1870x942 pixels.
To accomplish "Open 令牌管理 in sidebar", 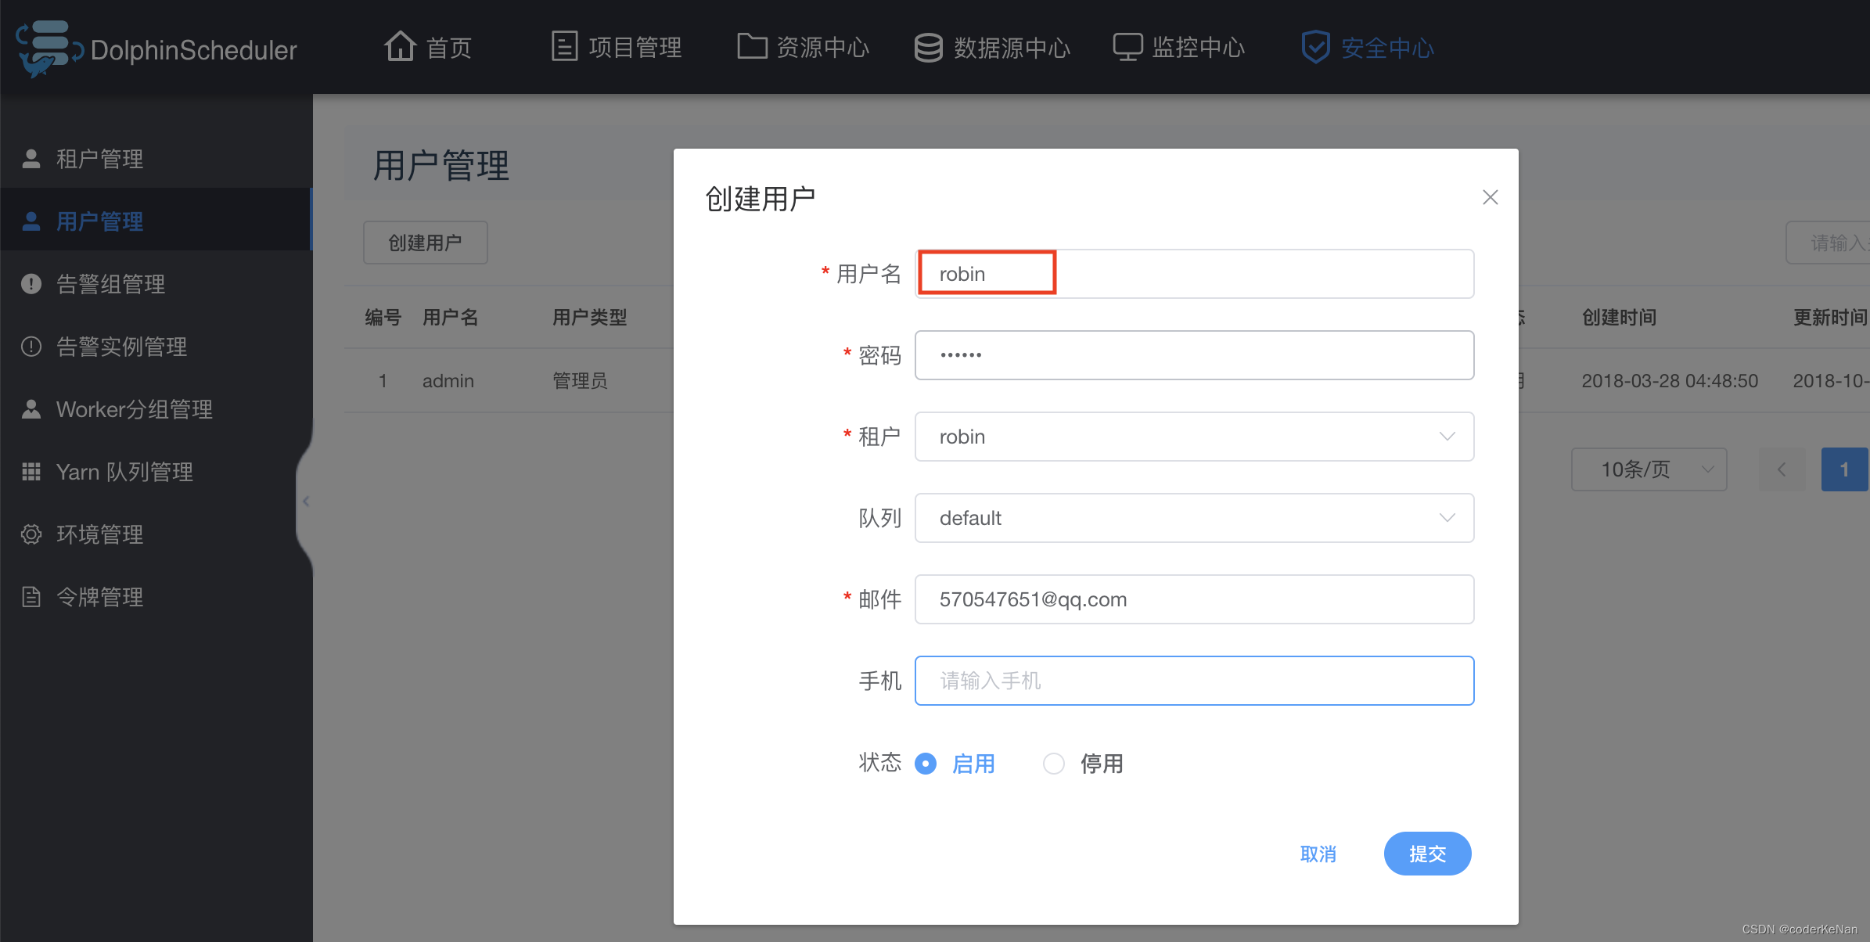I will 156,597.
